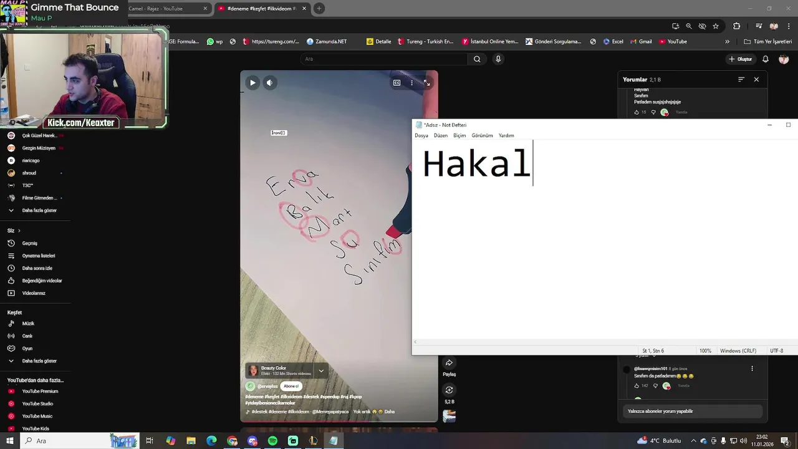
Task: Open the Chrome media control icon
Action: point(759,26)
